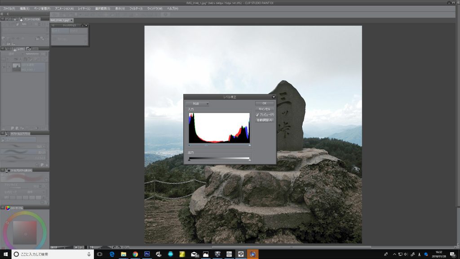Image resolution: width=460 pixels, height=259 pixels.
Task: Toggle visibility of the IMG_0146_1 layer
Action: (4, 67)
